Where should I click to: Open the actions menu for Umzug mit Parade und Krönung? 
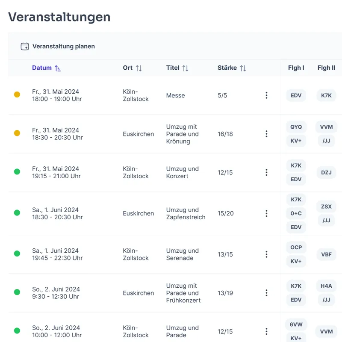click(266, 133)
